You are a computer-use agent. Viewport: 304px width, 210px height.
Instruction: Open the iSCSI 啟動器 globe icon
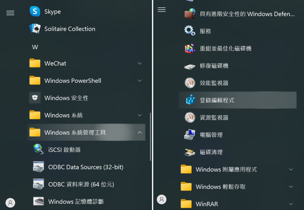[x=38, y=149]
